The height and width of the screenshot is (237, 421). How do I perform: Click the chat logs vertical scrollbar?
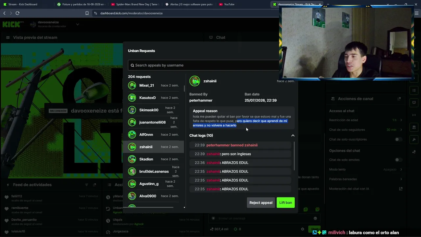pyautogui.click(x=294, y=156)
